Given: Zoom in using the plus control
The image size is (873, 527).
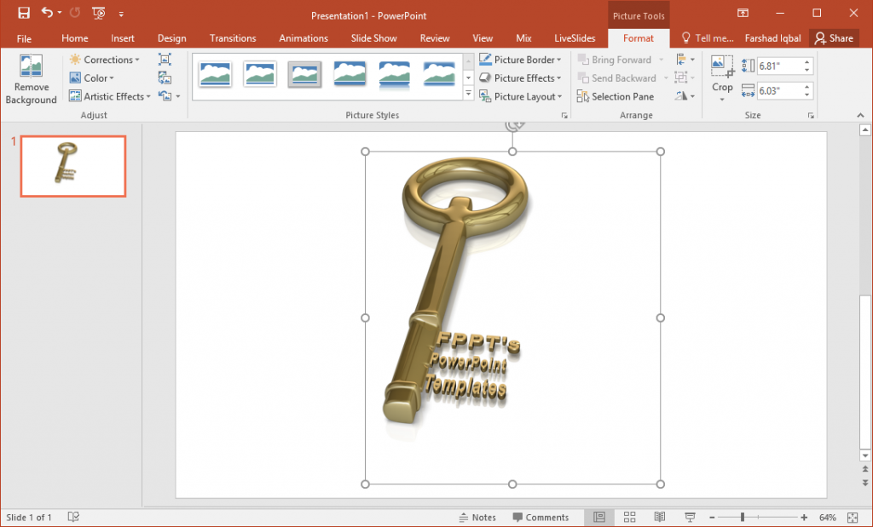Looking at the screenshot, I should point(802,517).
